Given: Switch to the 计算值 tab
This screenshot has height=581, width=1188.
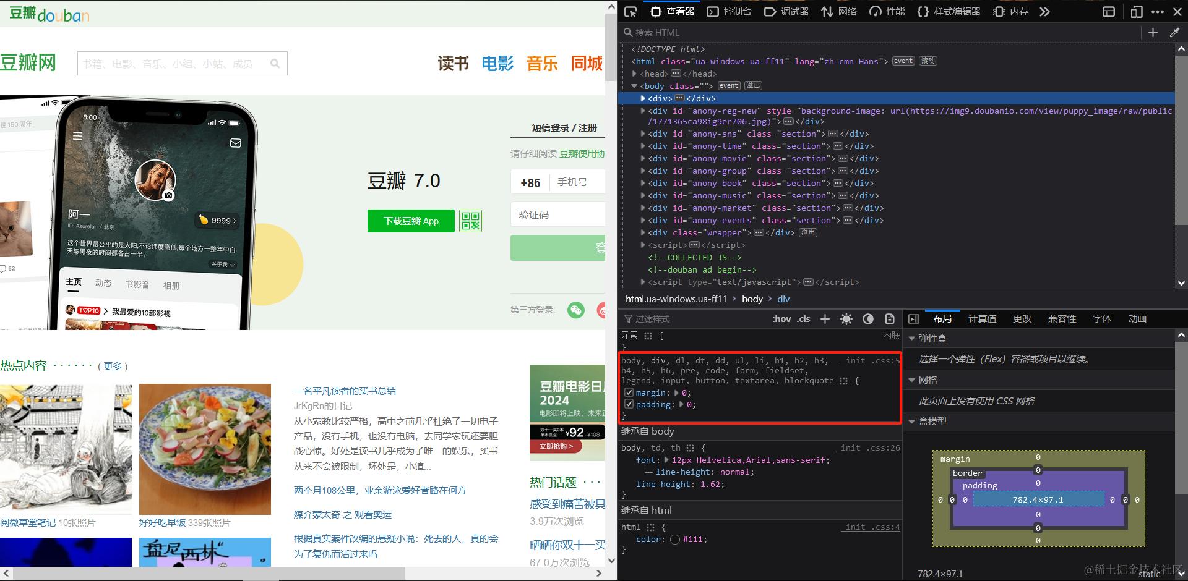Looking at the screenshot, I should [983, 318].
